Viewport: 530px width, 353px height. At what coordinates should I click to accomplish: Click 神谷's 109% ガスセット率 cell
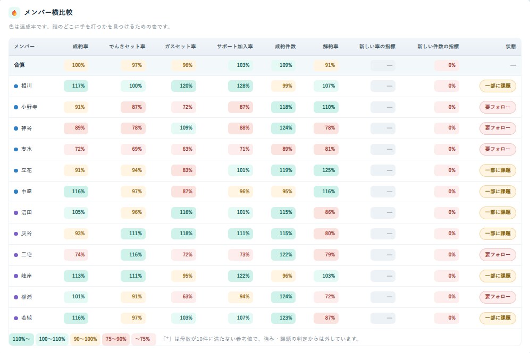pyautogui.click(x=183, y=128)
